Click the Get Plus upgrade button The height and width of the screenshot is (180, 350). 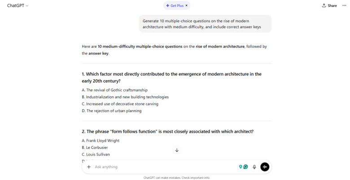(x=175, y=6)
